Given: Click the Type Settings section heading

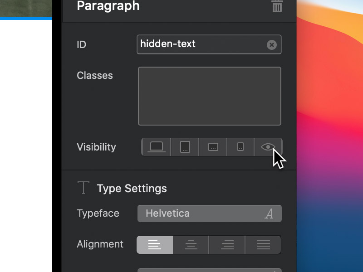Looking at the screenshot, I should [x=132, y=189].
